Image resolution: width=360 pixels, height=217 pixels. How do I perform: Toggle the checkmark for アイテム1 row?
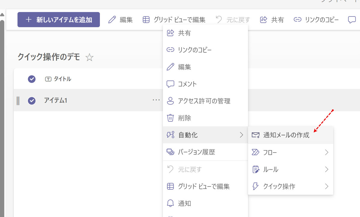pos(32,101)
